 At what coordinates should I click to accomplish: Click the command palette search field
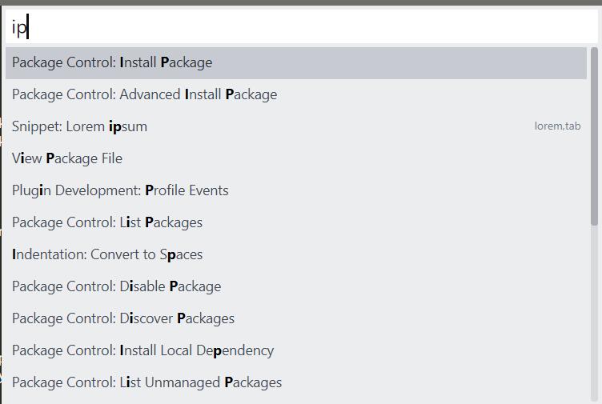coord(301,27)
